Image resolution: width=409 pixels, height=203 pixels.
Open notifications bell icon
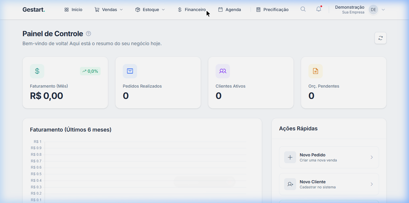[319, 9]
